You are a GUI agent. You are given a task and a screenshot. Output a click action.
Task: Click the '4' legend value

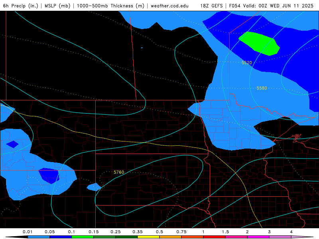click(291, 232)
